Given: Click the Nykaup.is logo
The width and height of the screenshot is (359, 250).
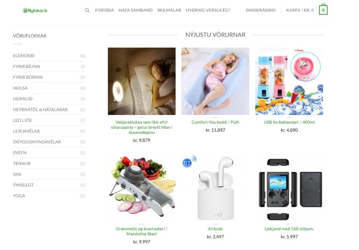Looking at the screenshot, I should (35, 10).
